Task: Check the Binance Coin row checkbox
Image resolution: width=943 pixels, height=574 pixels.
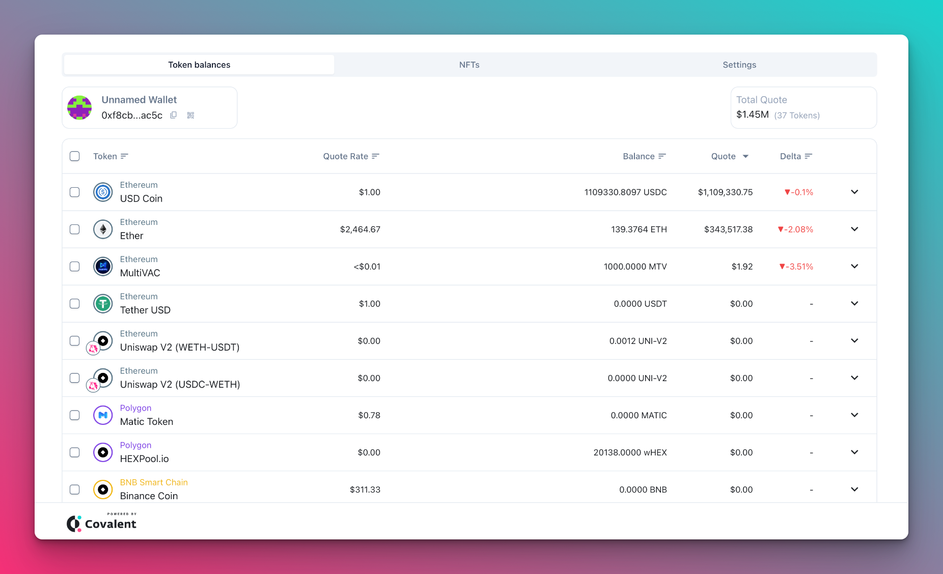Action: pos(75,489)
